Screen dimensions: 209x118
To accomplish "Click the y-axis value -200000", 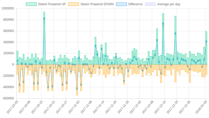I will pyautogui.click(x=8, y=76).
